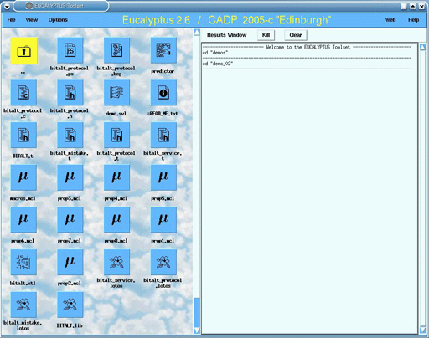Select the prop7.mcl mu icon
This screenshot has width=429, height=338.
click(x=70, y=220)
